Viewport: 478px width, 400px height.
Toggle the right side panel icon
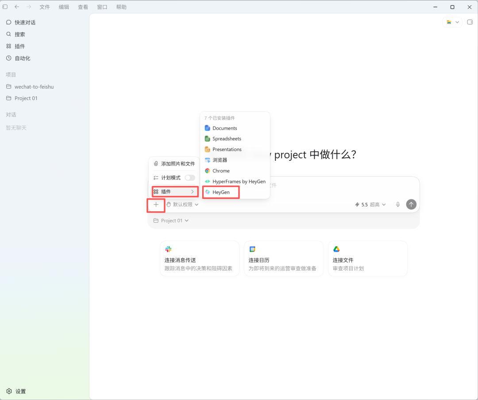pos(470,22)
